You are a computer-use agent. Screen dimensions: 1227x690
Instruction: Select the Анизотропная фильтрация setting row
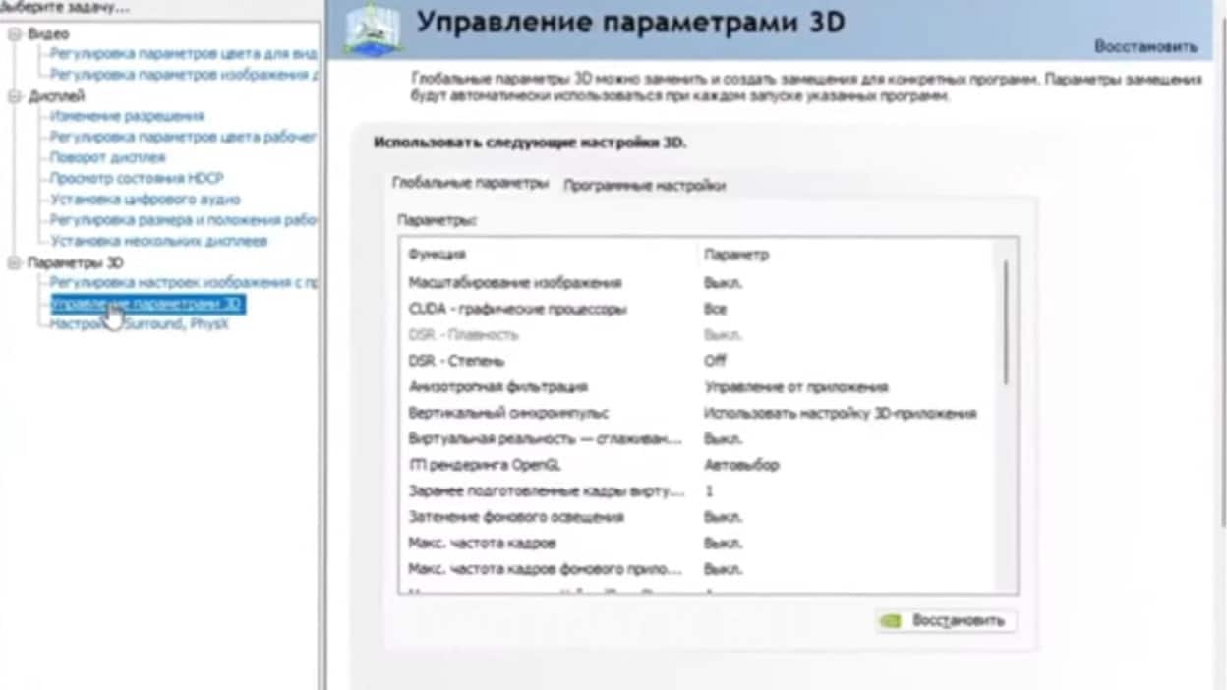(497, 387)
